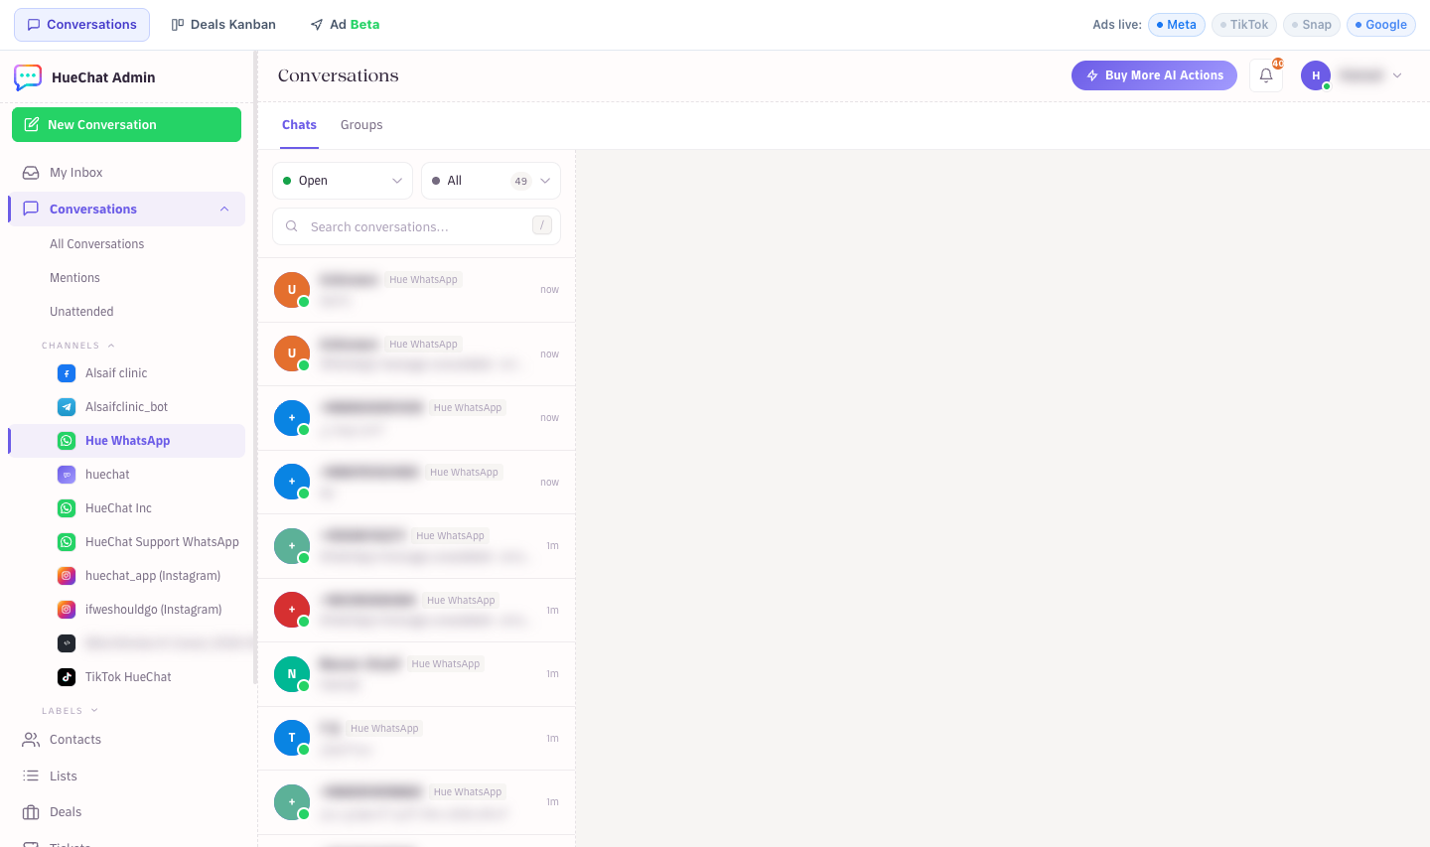Toggle the Google ads live pill
1430x847 pixels.
click(x=1381, y=25)
